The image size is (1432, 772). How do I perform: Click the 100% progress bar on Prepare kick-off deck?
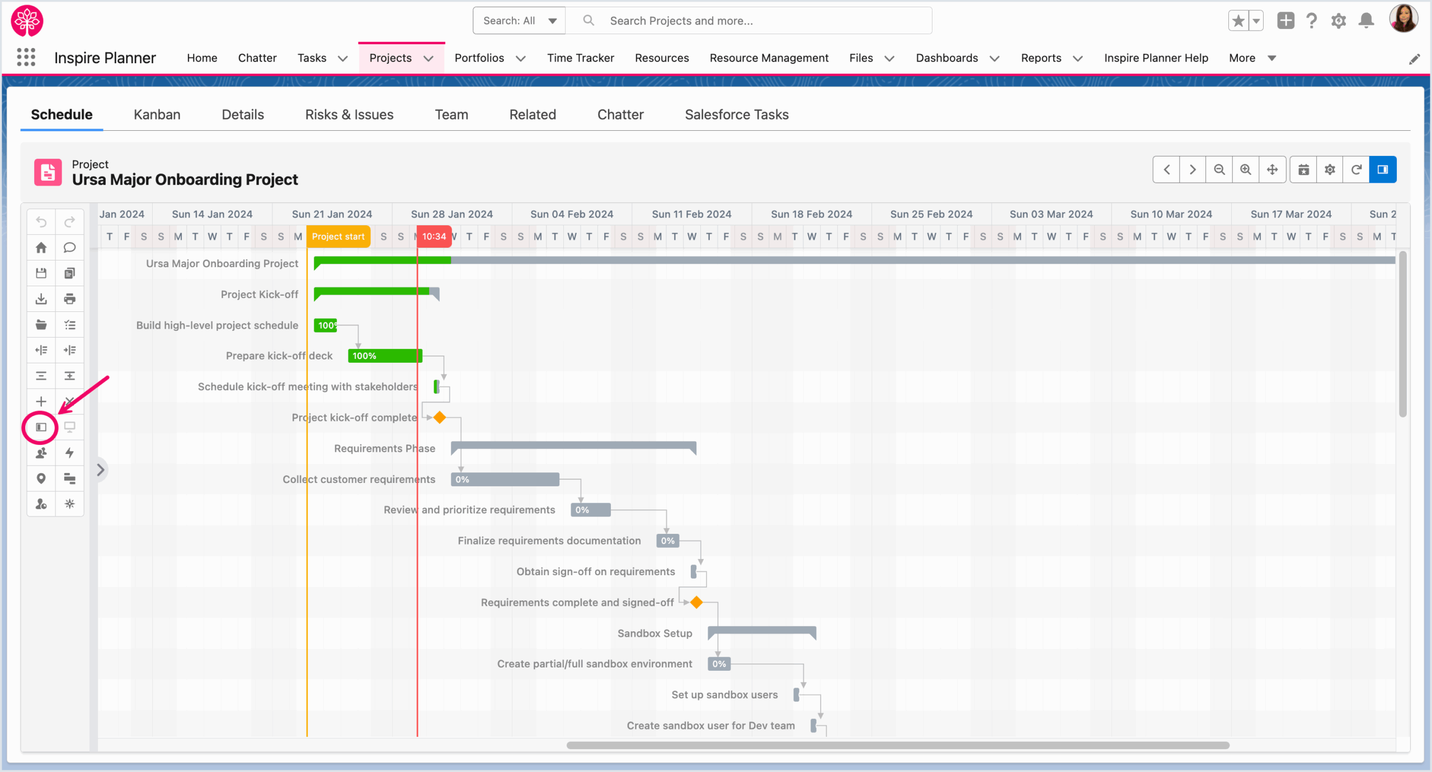pos(384,356)
